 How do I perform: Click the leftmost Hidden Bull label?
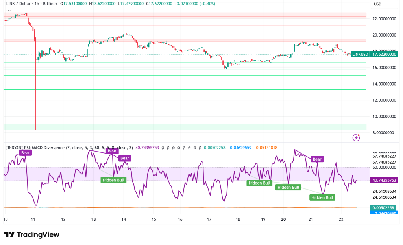tap(113, 180)
